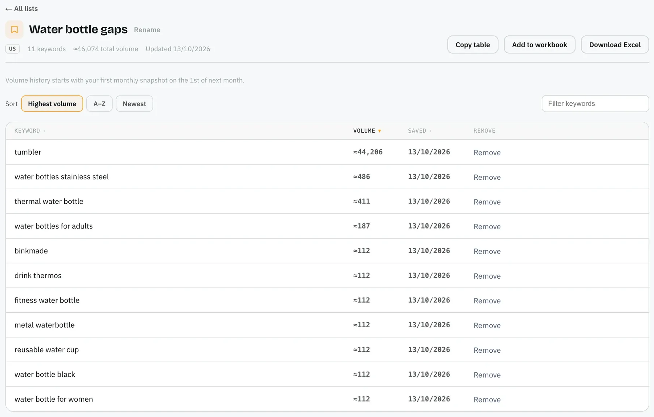Remove thermal water bottle keyword
The width and height of the screenshot is (654, 417).
[x=487, y=202]
